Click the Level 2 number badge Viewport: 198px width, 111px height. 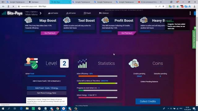(x=64, y=63)
